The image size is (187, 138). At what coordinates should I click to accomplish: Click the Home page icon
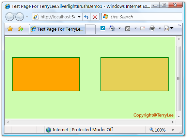pos(112,28)
